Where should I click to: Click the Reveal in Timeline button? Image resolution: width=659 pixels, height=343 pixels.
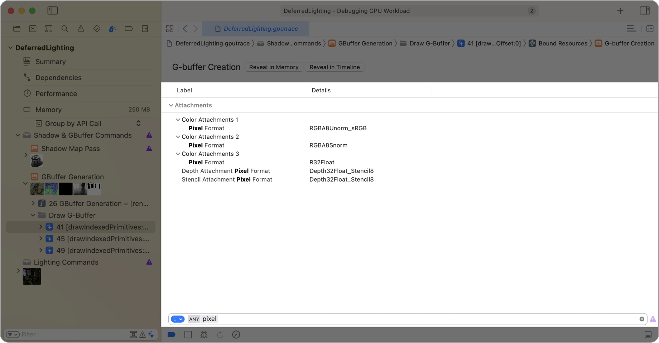[x=335, y=67]
